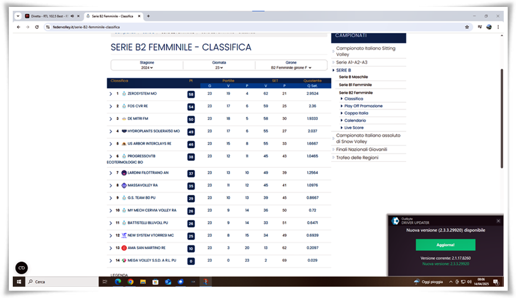This screenshot has width=516, height=298.
Task: Open Calendario in sidebar
Action: point(355,120)
